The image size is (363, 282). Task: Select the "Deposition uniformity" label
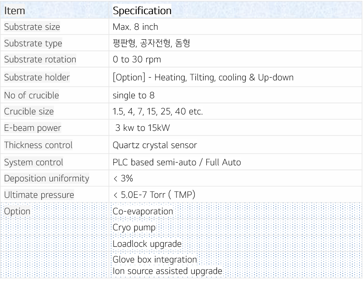(47, 178)
